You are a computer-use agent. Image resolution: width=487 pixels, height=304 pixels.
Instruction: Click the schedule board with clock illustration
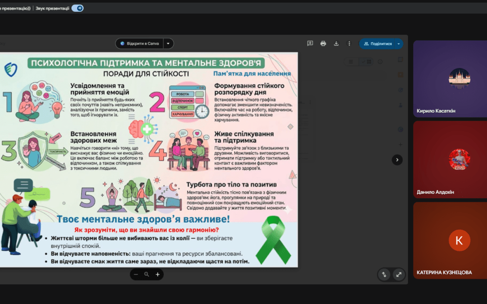click(189, 102)
